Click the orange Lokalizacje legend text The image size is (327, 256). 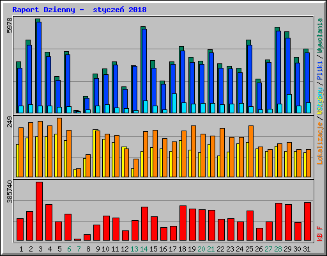(x=320, y=143)
